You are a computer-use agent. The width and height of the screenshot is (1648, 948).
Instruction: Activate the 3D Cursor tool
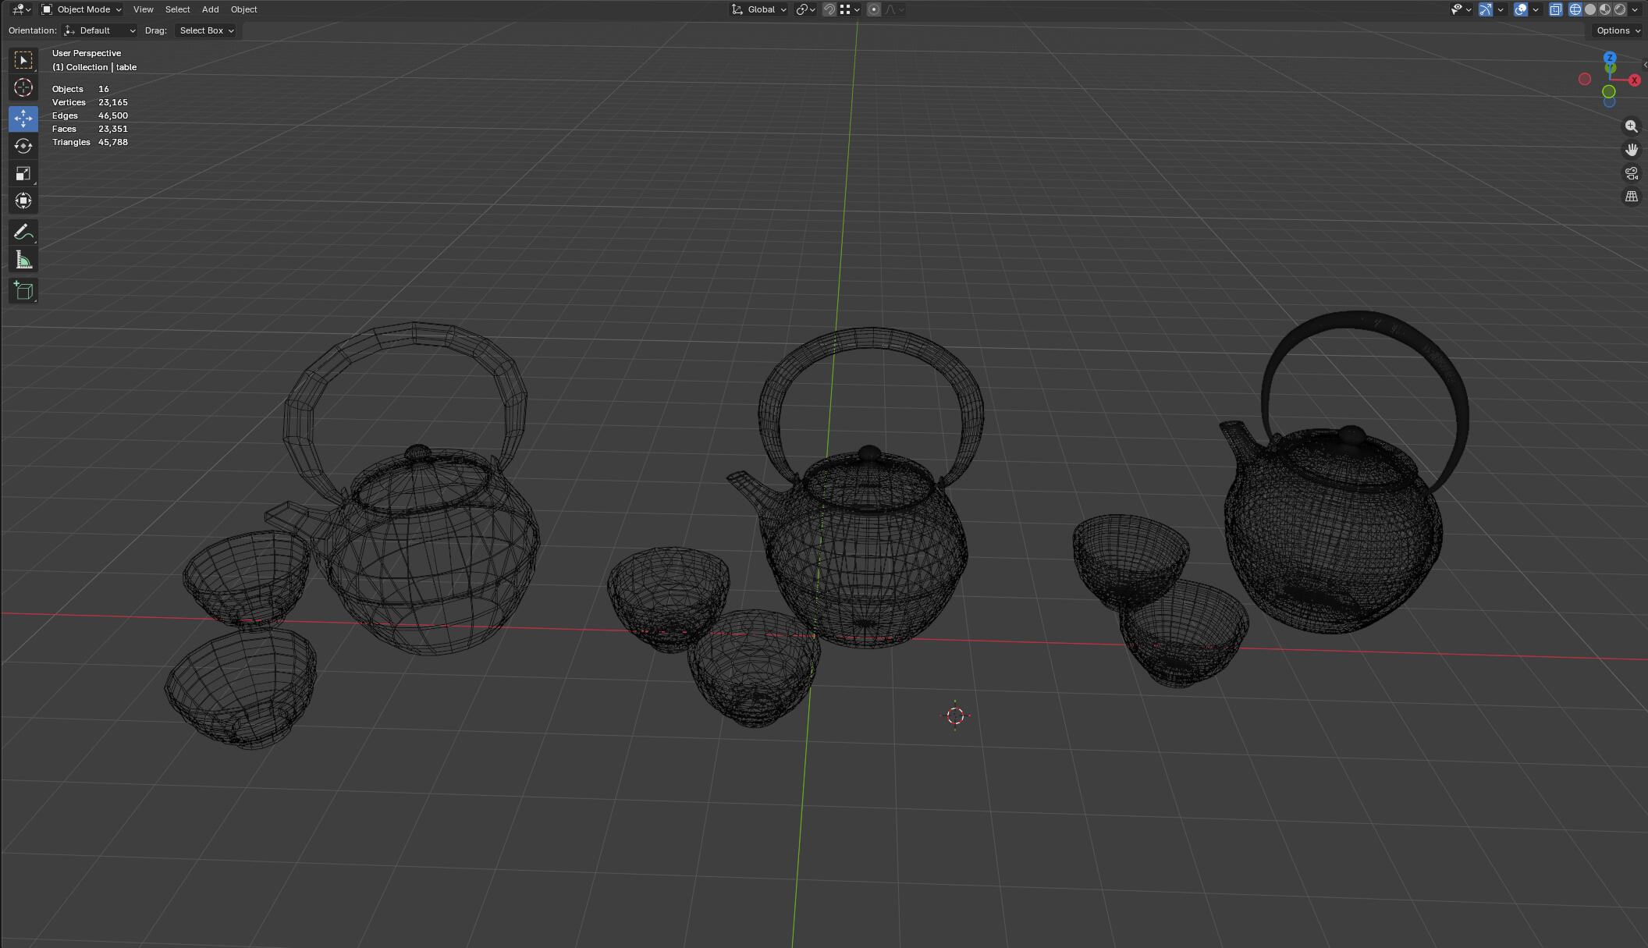click(x=23, y=87)
